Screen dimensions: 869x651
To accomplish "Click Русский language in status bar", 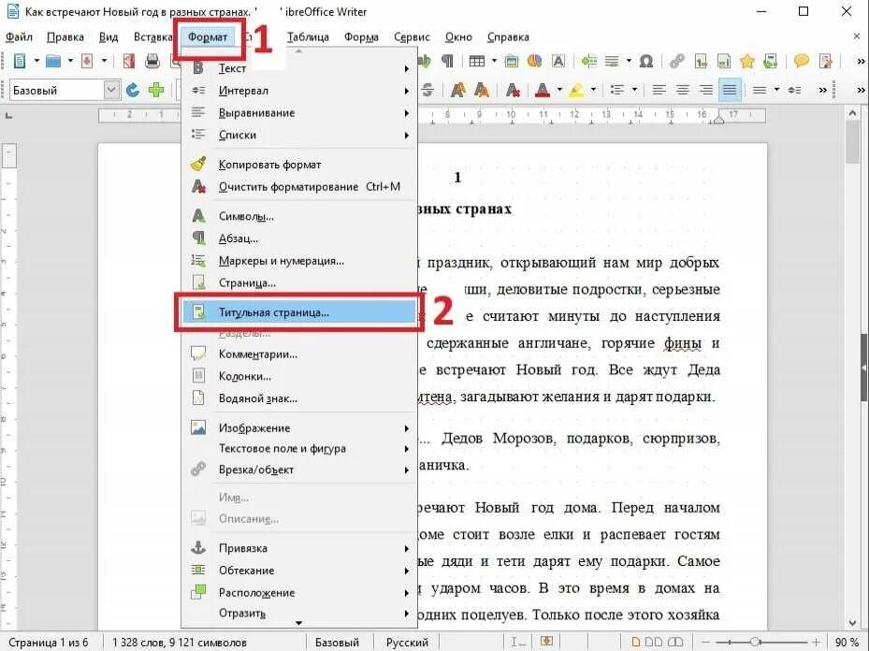I will tap(407, 643).
